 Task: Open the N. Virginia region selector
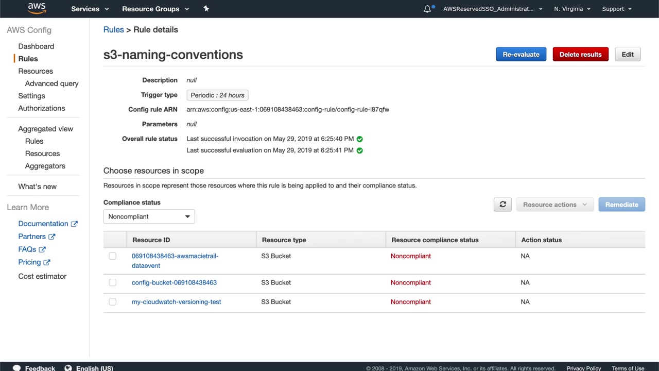tap(571, 9)
